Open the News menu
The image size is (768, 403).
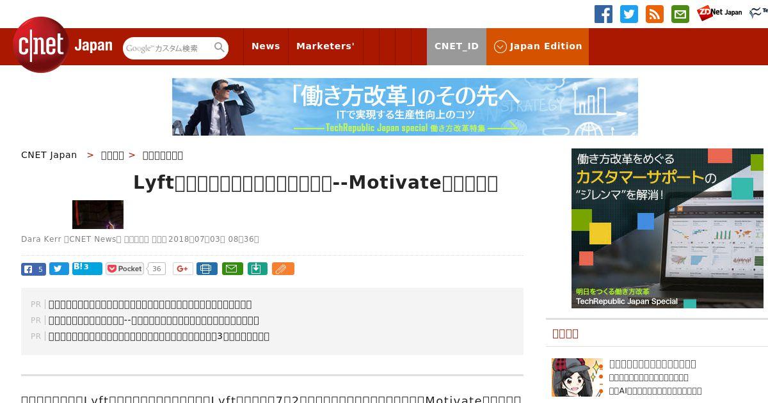pyautogui.click(x=266, y=46)
